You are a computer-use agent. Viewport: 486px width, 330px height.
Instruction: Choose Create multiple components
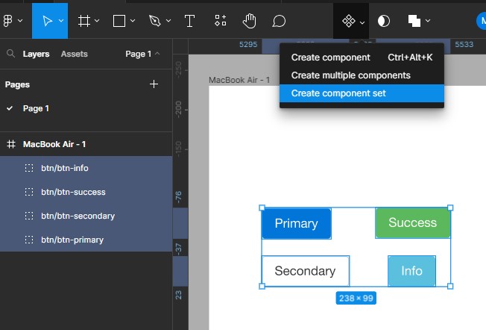point(350,75)
